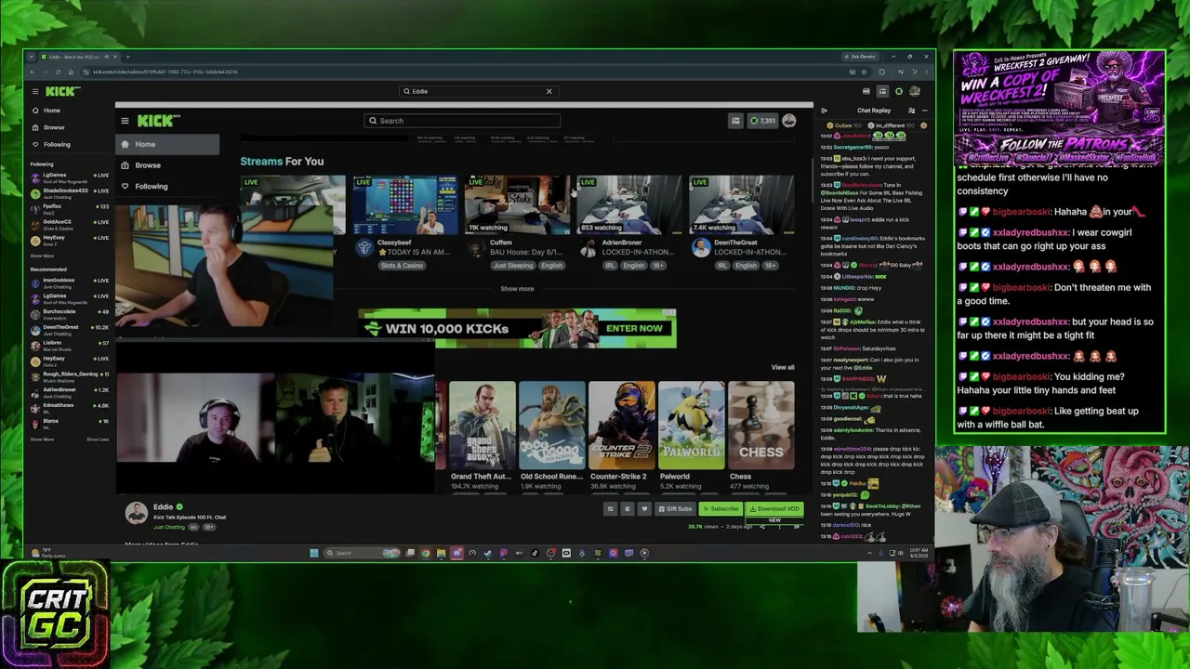
Task: Open the Chrome tab search dropdown arrow
Action: point(31,57)
